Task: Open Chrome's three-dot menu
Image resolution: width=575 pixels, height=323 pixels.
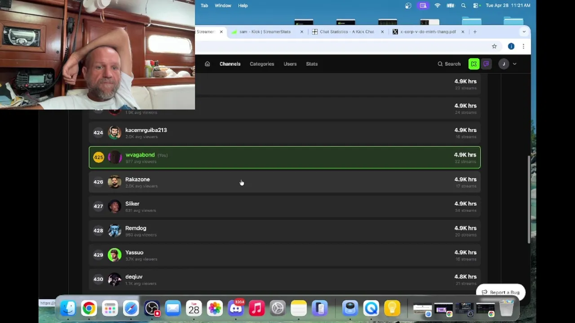Action: pos(523,46)
